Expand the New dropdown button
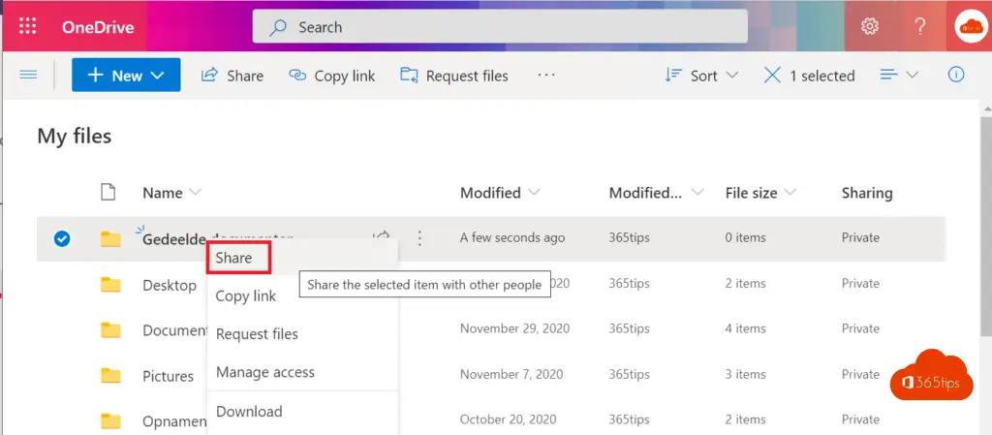 tap(126, 76)
